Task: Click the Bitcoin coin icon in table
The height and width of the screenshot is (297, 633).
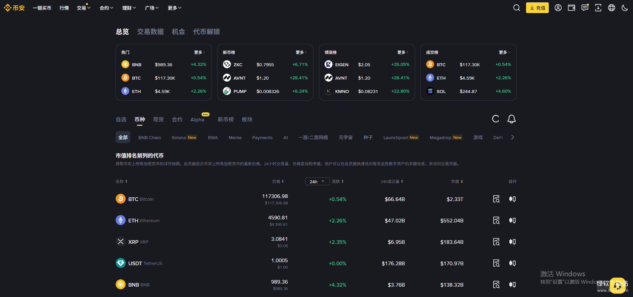Action: (121, 199)
